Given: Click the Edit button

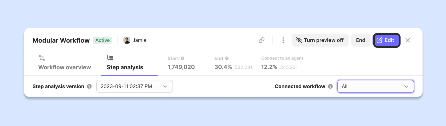Looking at the screenshot, I should [x=386, y=40].
